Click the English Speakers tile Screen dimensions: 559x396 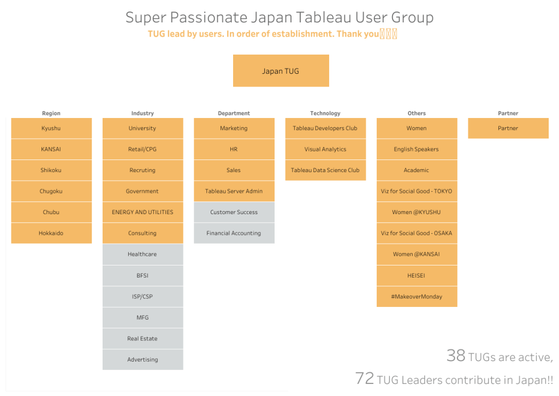417,149
